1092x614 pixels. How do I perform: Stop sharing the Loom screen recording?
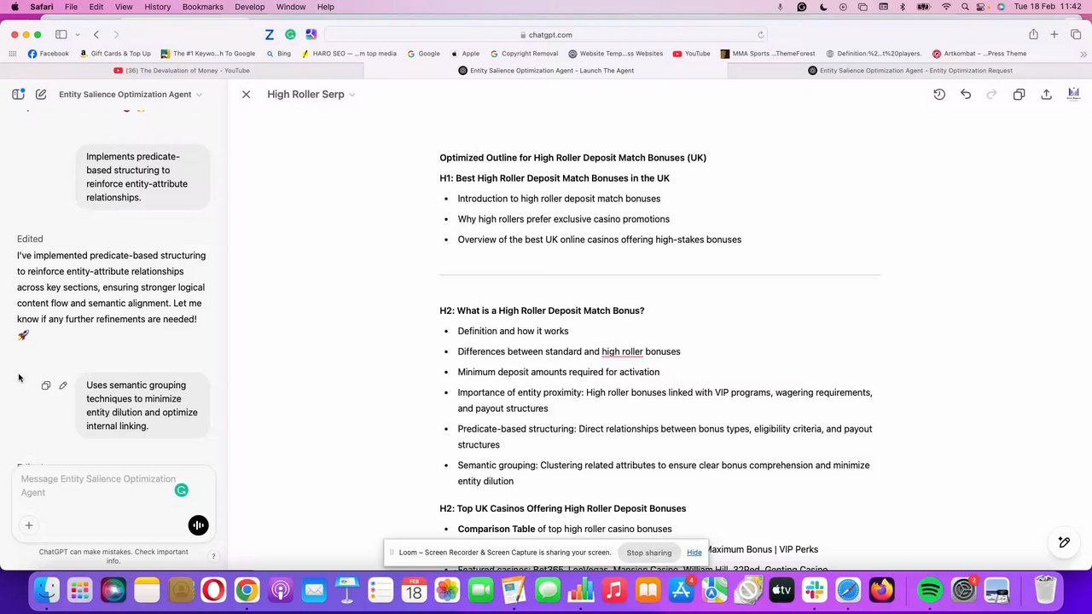[x=649, y=553]
